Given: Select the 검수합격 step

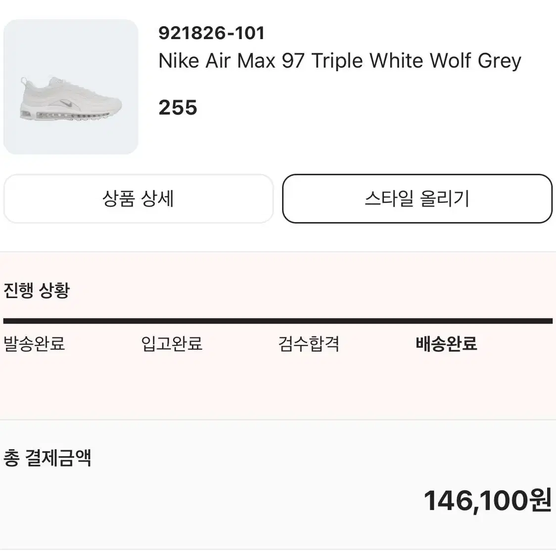Looking at the screenshot, I should tap(309, 344).
